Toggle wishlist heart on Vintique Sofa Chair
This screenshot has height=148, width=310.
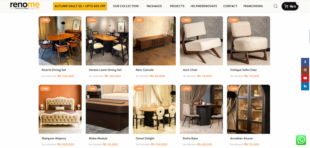pos(265,21)
